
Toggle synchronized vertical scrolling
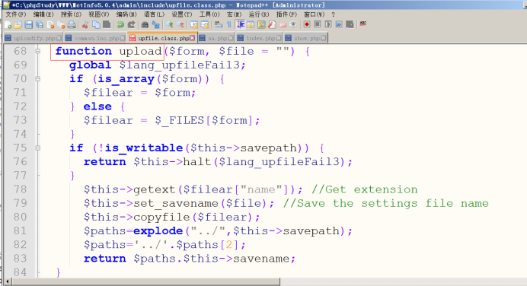(x=194, y=24)
